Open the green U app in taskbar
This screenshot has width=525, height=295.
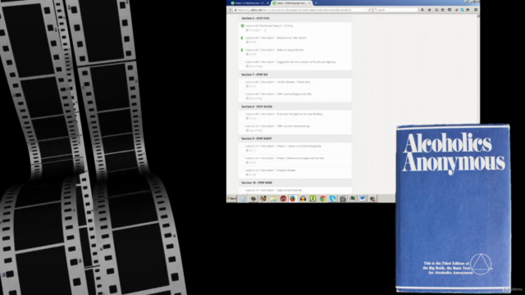(313, 198)
